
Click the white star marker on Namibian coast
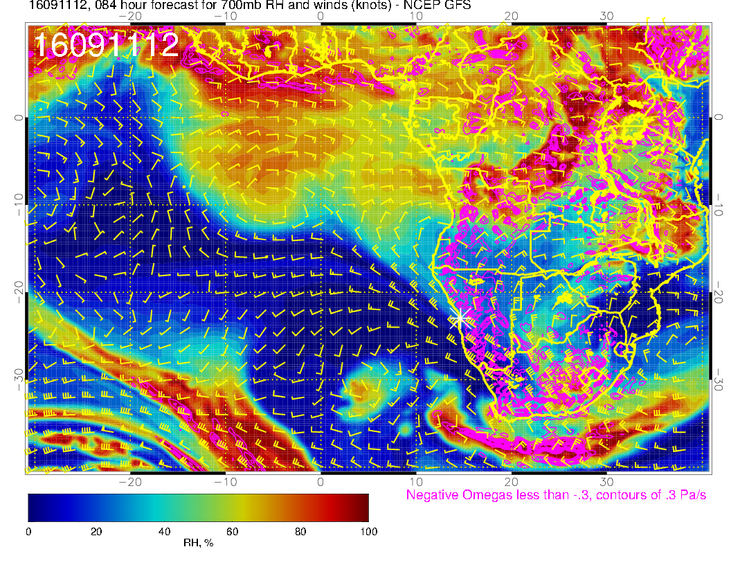point(460,319)
